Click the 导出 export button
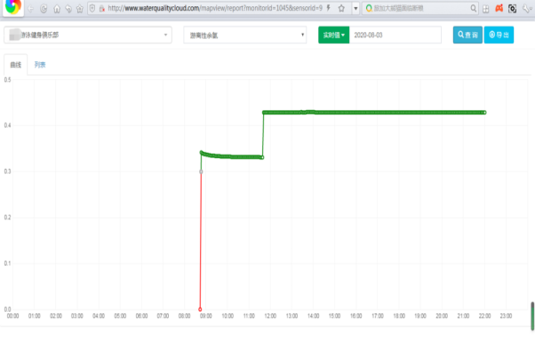 [x=499, y=35]
